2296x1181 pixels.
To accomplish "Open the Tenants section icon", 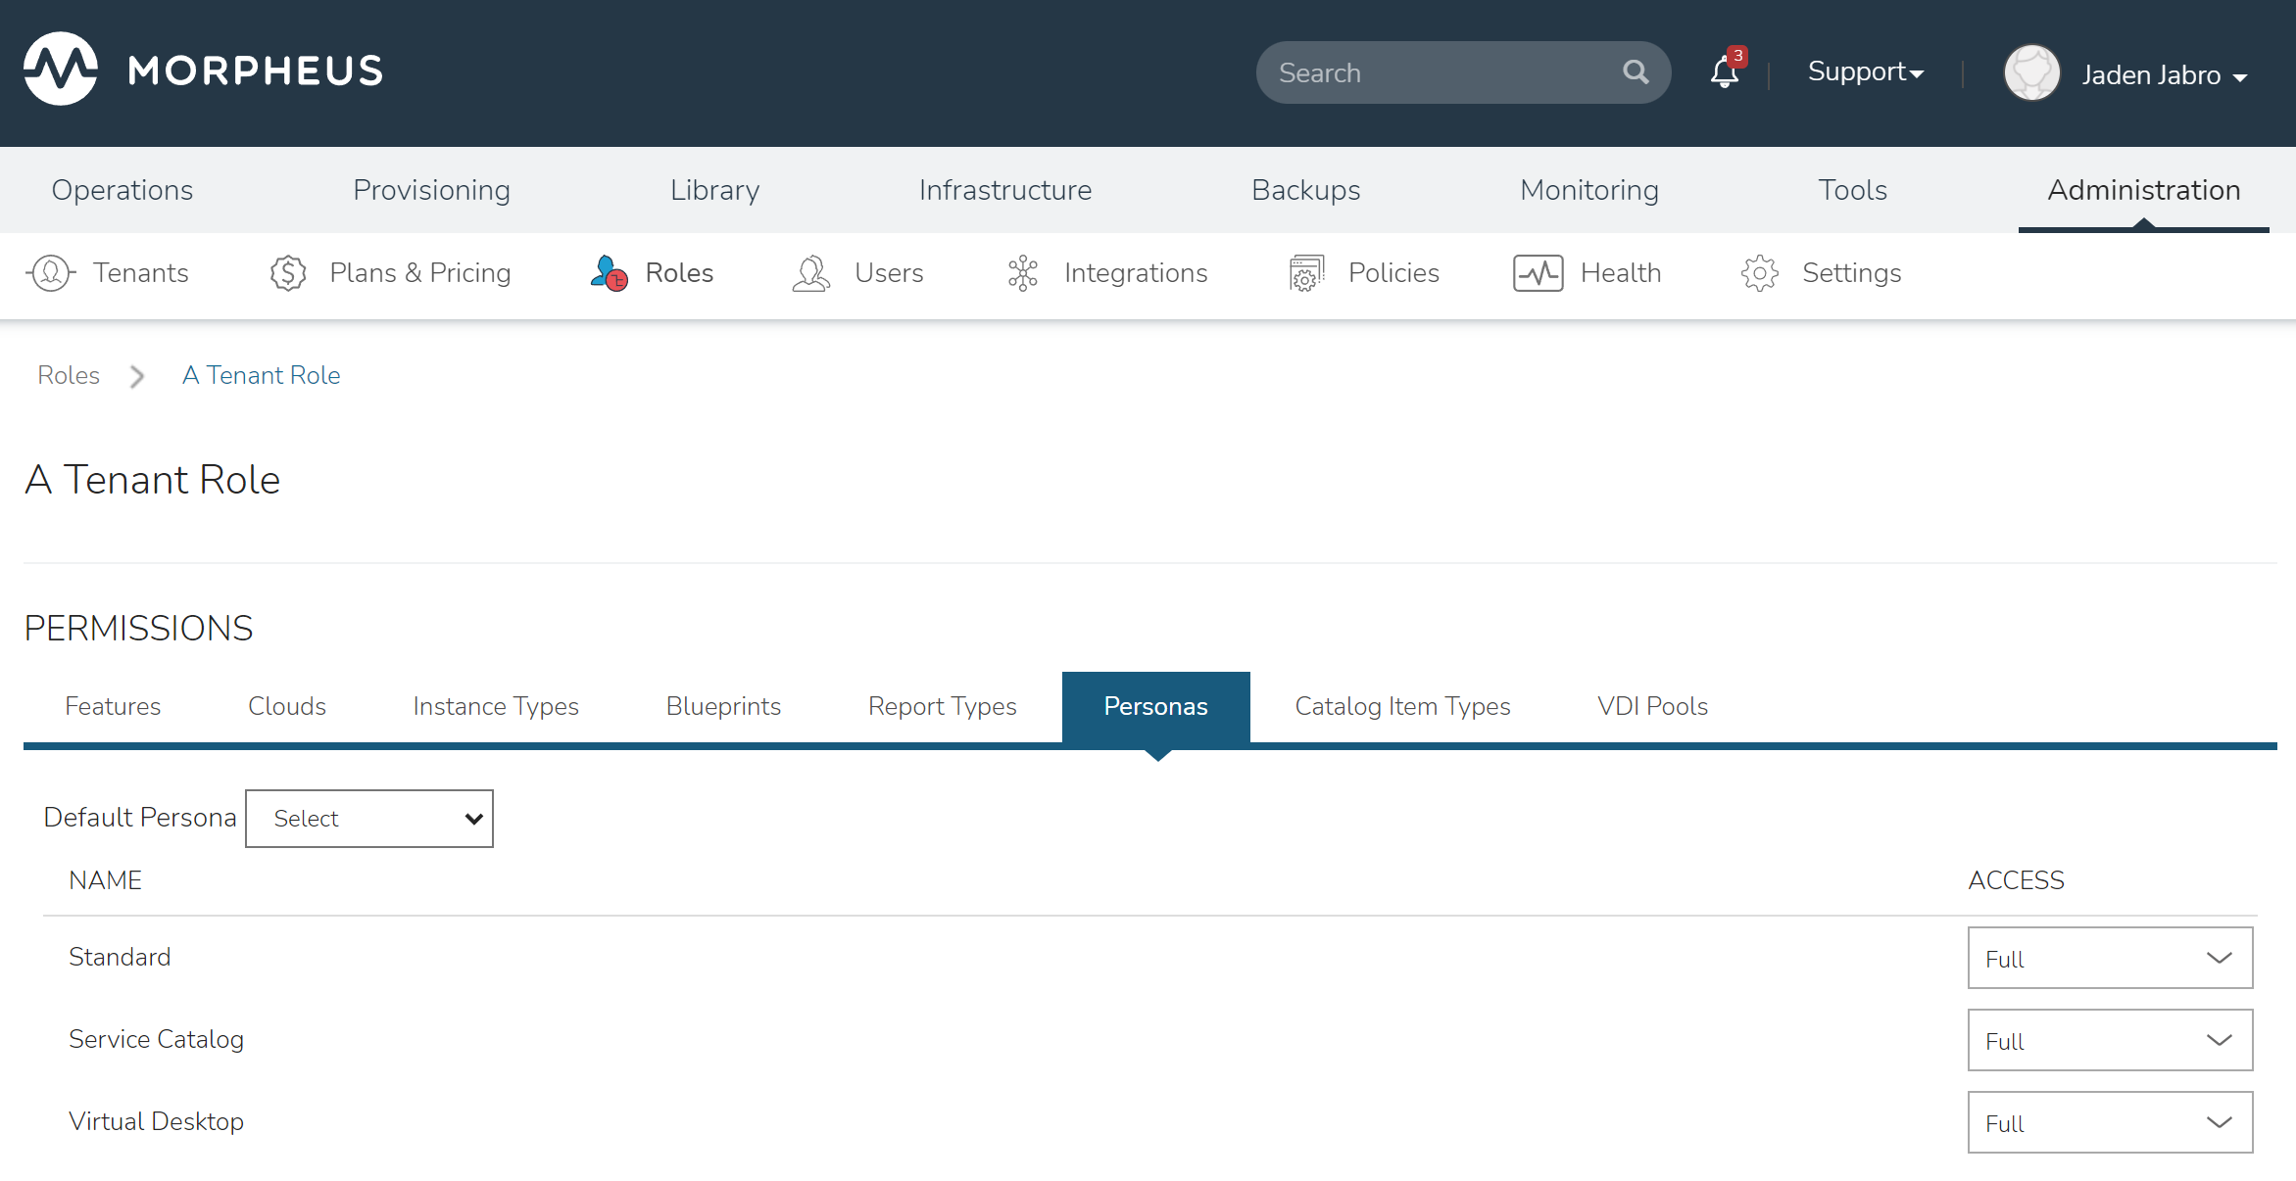I will [51, 273].
